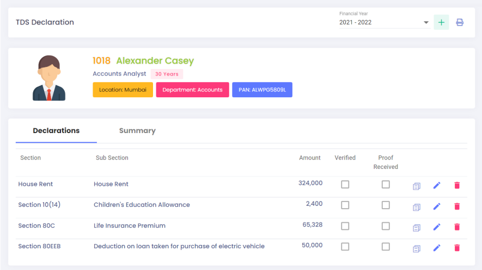Screen dimensions: 482x270
Task: Open documents icon for Section 80C row
Action: point(416,228)
